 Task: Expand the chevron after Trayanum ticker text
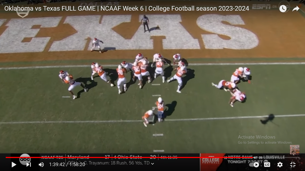[153, 164]
